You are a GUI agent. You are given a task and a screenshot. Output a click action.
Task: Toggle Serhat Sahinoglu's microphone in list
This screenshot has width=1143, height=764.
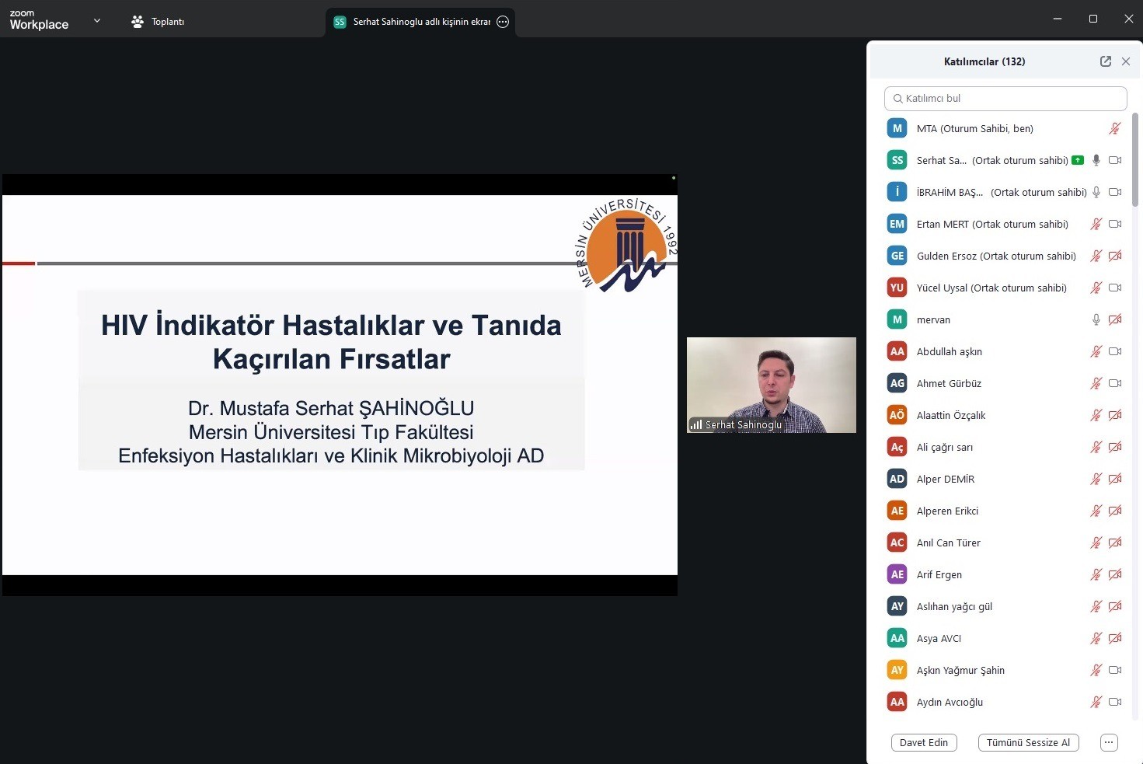coord(1096,160)
